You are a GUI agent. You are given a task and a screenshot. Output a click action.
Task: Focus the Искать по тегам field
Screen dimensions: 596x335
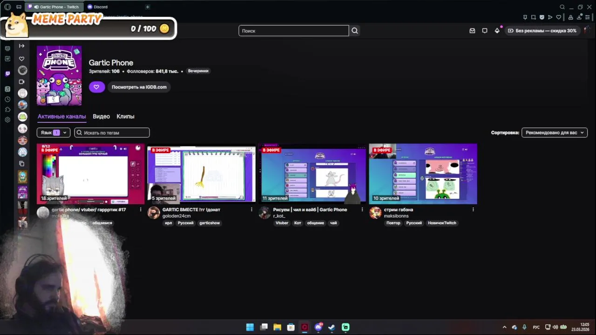click(x=112, y=133)
